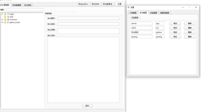
Task: Select the 12 chat tree item
Action: pyautogui.click(x=10, y=17)
